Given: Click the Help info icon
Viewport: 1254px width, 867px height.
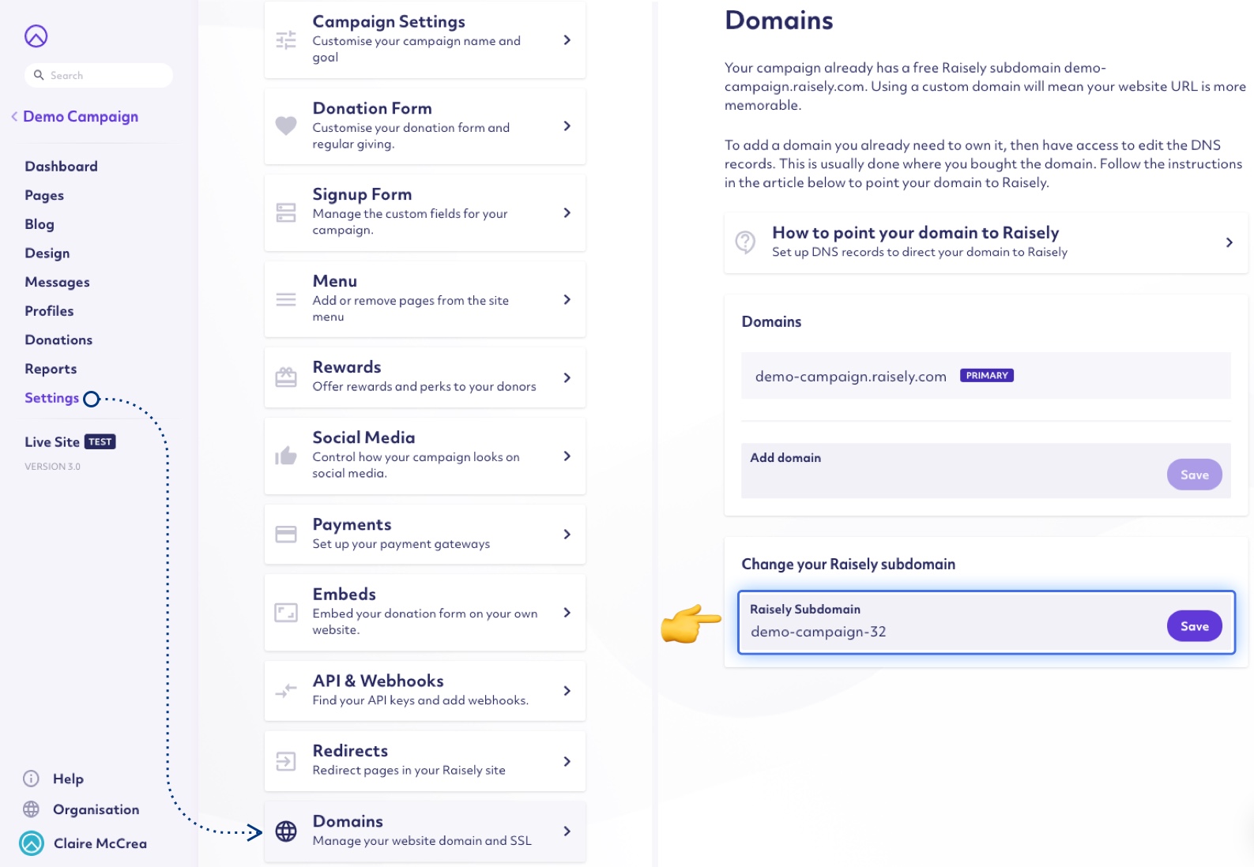Looking at the screenshot, I should pos(32,779).
